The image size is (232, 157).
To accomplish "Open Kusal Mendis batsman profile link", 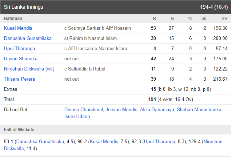I will pyautogui.click(x=18, y=28).
